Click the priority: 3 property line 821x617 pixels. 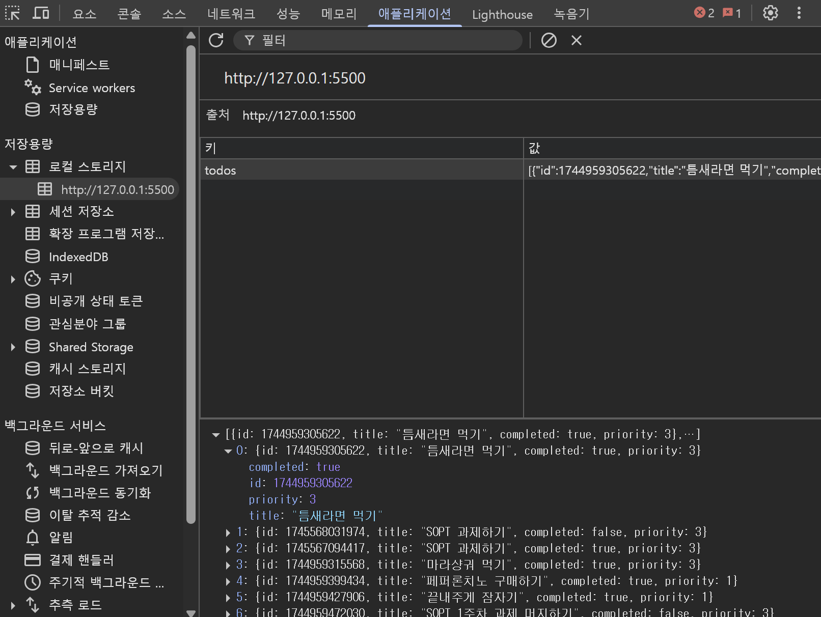tap(282, 499)
